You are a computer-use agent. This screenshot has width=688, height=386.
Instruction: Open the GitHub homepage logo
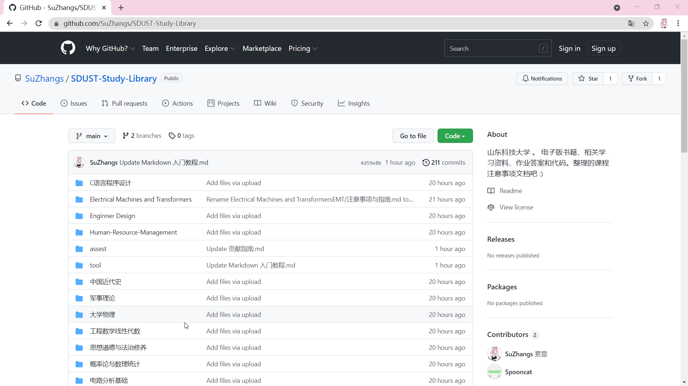[x=68, y=48]
